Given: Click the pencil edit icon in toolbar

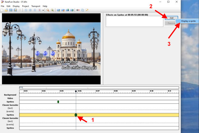Looking at the screenshot, I should coord(87,10).
